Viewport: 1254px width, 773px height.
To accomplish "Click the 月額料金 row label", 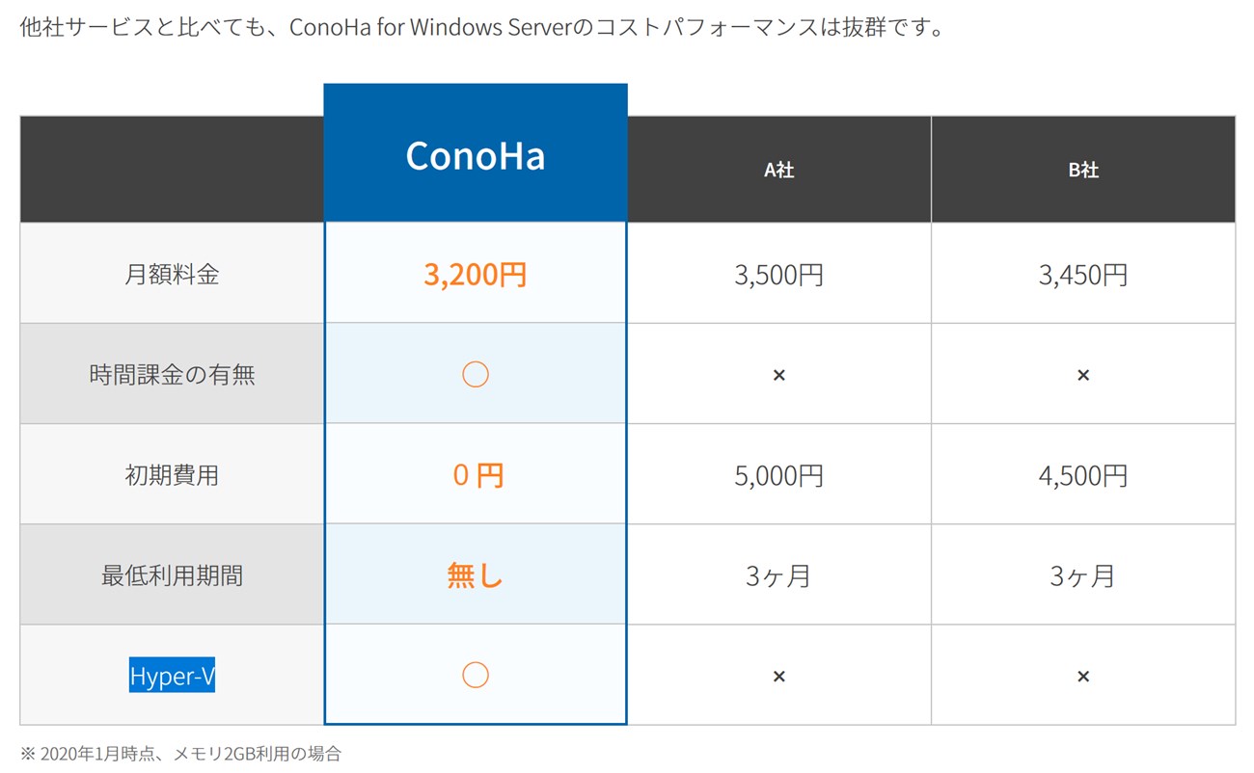I will [172, 275].
